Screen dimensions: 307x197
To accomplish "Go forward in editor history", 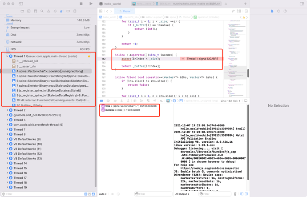I will click(111, 11).
